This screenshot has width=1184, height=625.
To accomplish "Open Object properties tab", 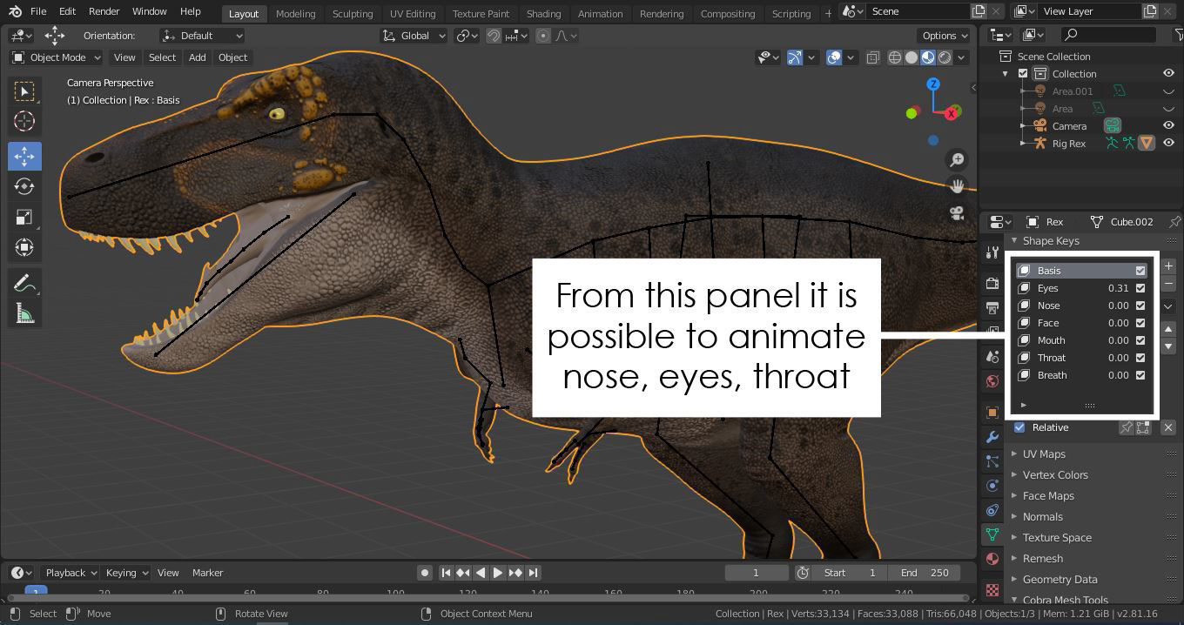I will click(x=992, y=413).
